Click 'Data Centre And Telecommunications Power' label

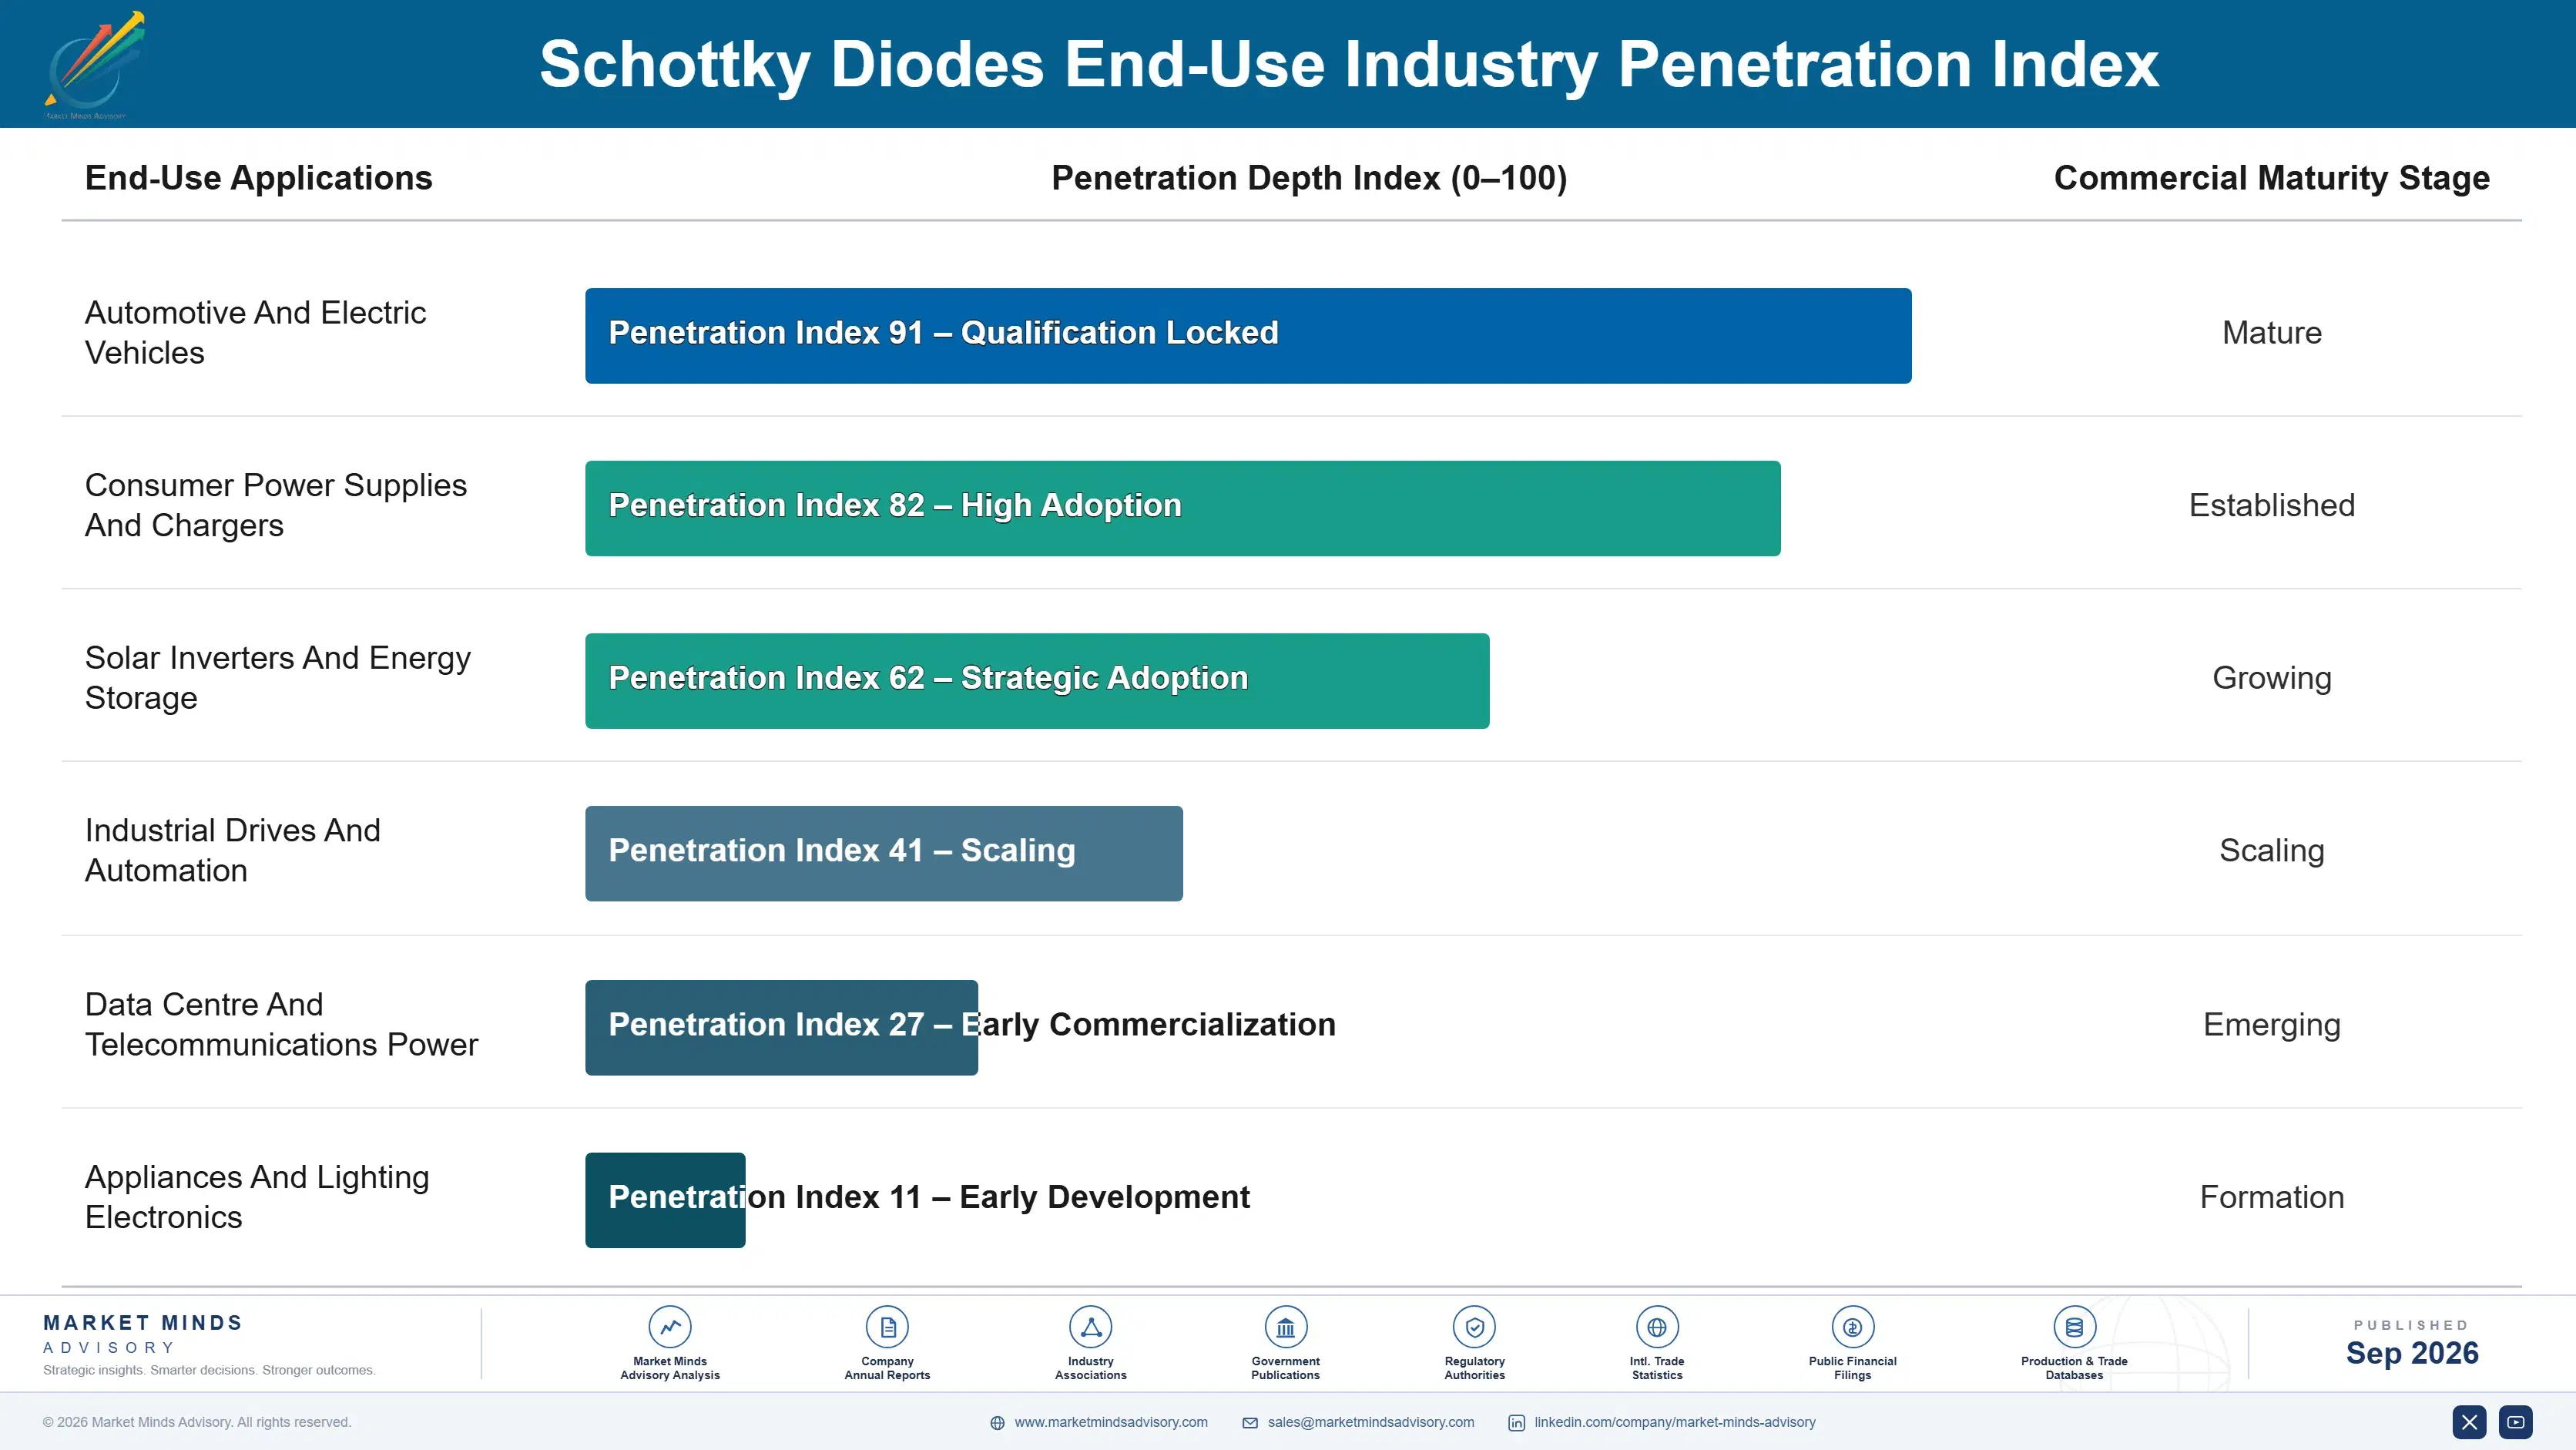(x=282, y=1025)
